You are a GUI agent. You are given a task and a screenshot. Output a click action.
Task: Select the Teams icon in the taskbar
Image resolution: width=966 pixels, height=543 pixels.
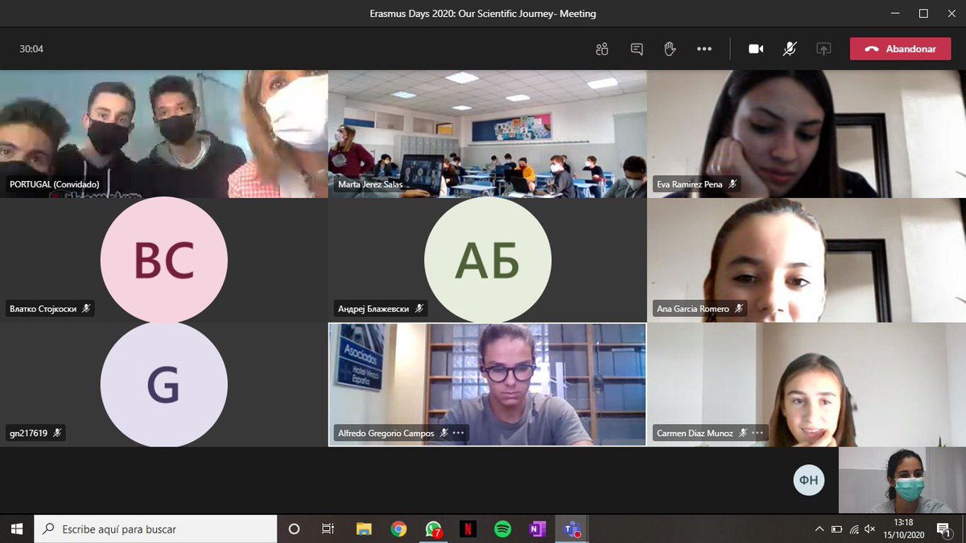click(x=572, y=529)
